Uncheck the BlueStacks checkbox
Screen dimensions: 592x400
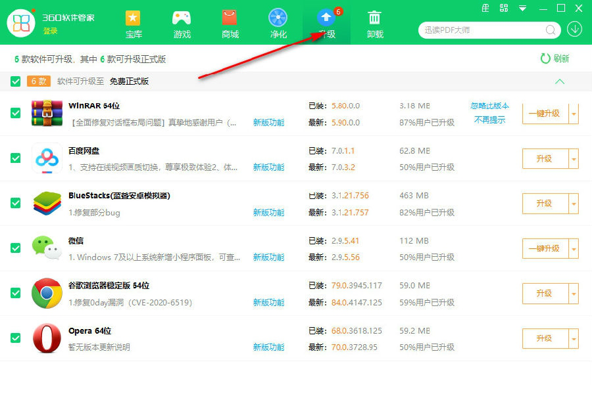[x=16, y=203]
